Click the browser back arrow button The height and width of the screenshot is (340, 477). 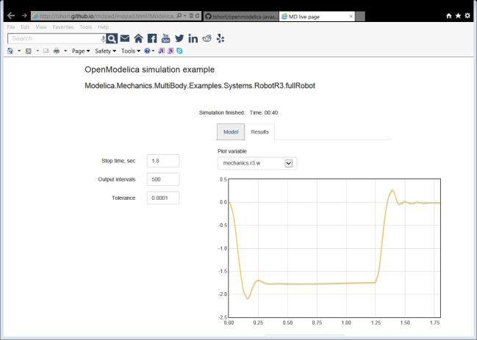tap(10, 15)
